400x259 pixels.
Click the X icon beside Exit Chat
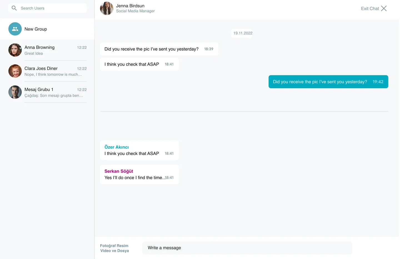384,8
